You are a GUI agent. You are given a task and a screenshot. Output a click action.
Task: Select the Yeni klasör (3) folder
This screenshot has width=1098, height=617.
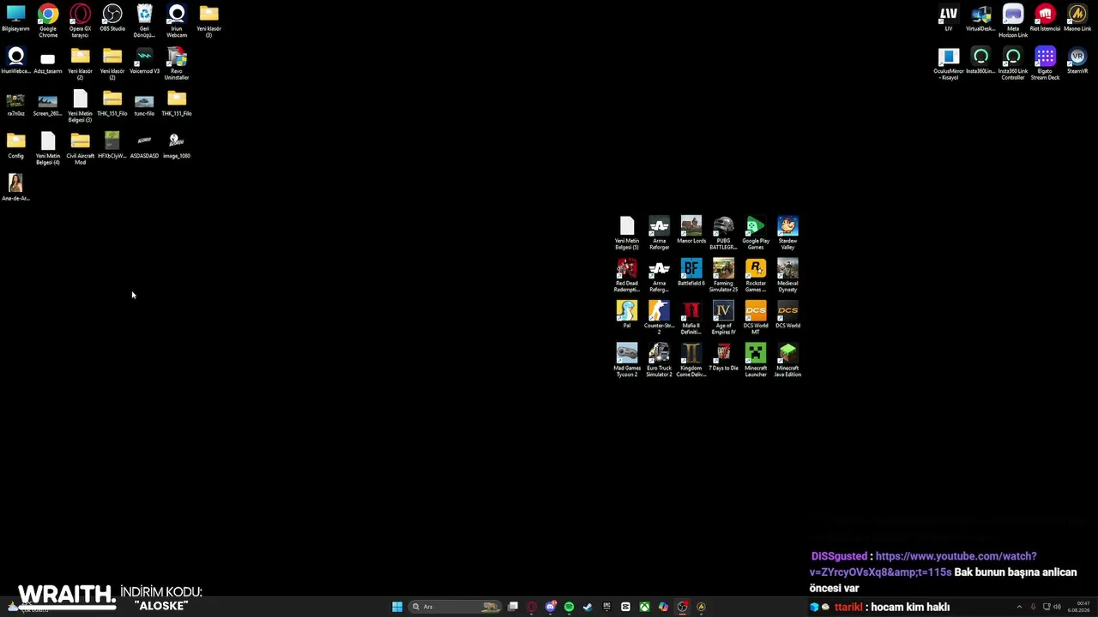208,21
